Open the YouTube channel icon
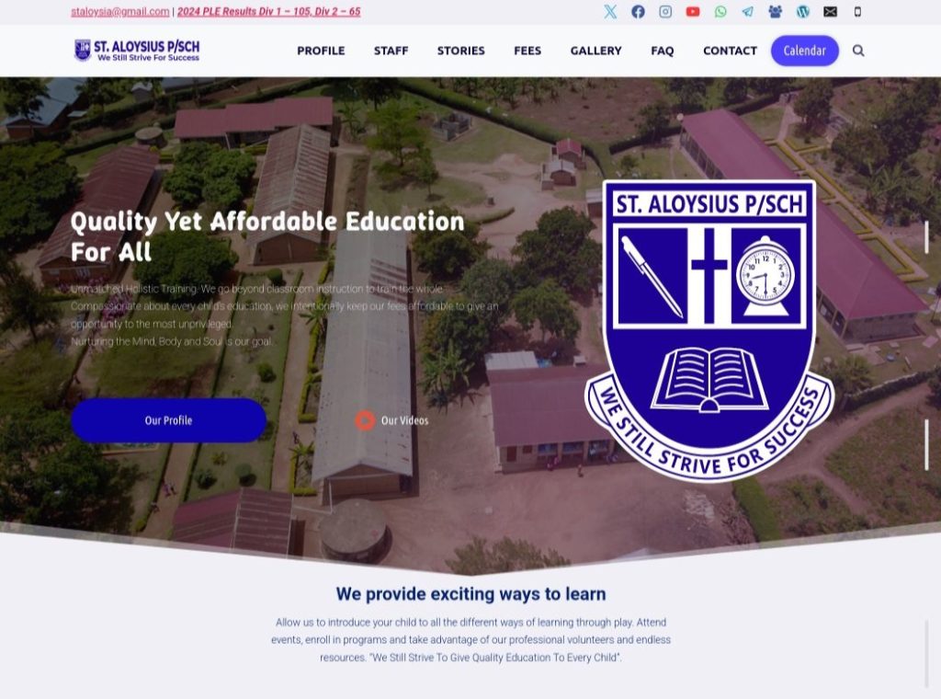The image size is (941, 699). coord(693,11)
